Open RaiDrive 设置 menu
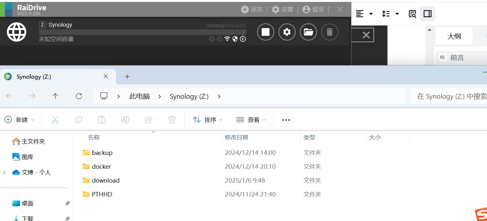 click(x=282, y=9)
